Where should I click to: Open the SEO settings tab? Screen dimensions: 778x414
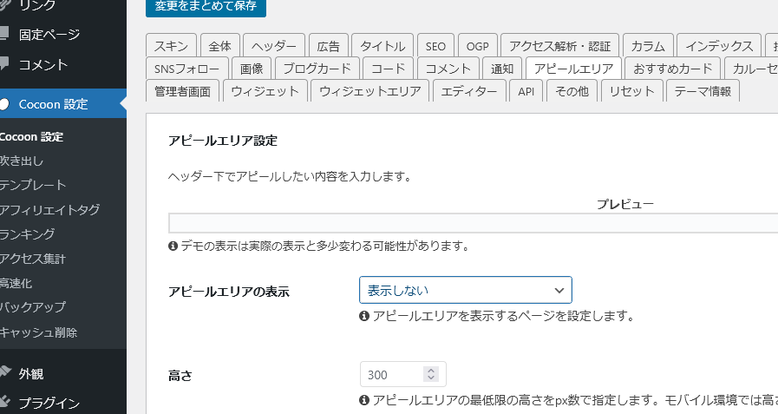(x=435, y=46)
